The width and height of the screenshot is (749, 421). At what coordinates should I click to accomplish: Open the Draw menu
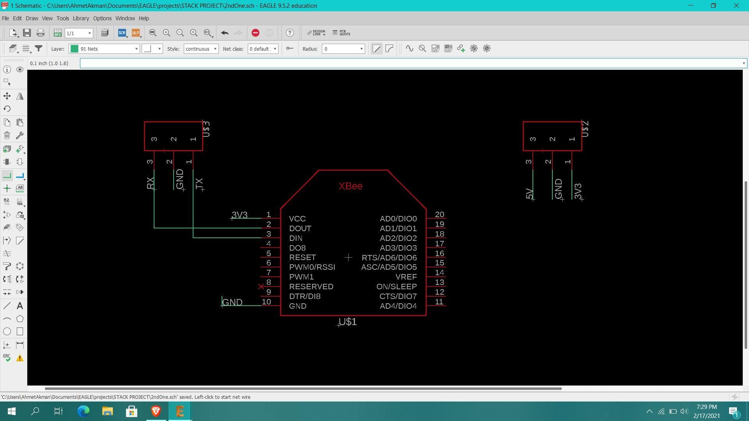(x=32, y=18)
